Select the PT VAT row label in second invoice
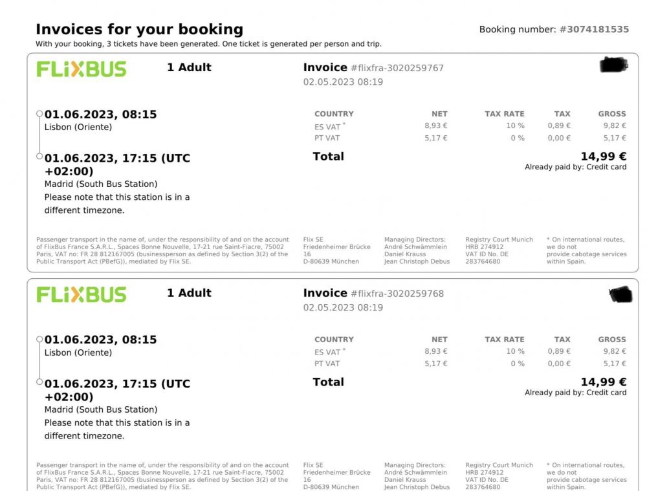The width and height of the screenshot is (647, 491). (x=327, y=364)
